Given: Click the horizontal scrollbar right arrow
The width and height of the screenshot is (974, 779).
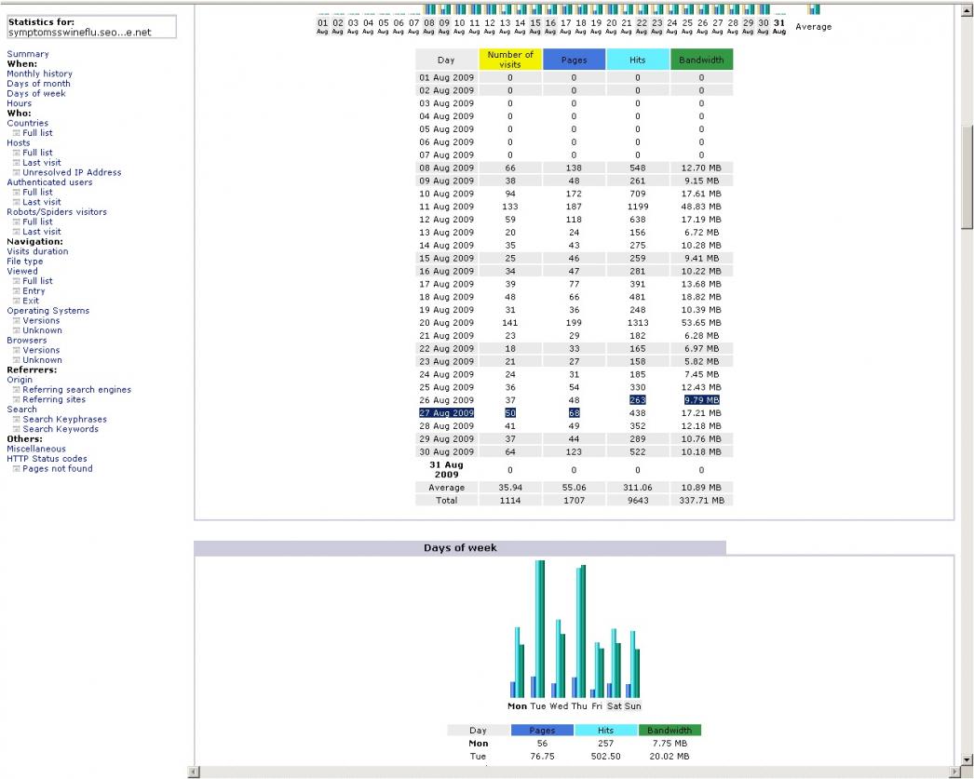Looking at the screenshot, I should (953, 772).
